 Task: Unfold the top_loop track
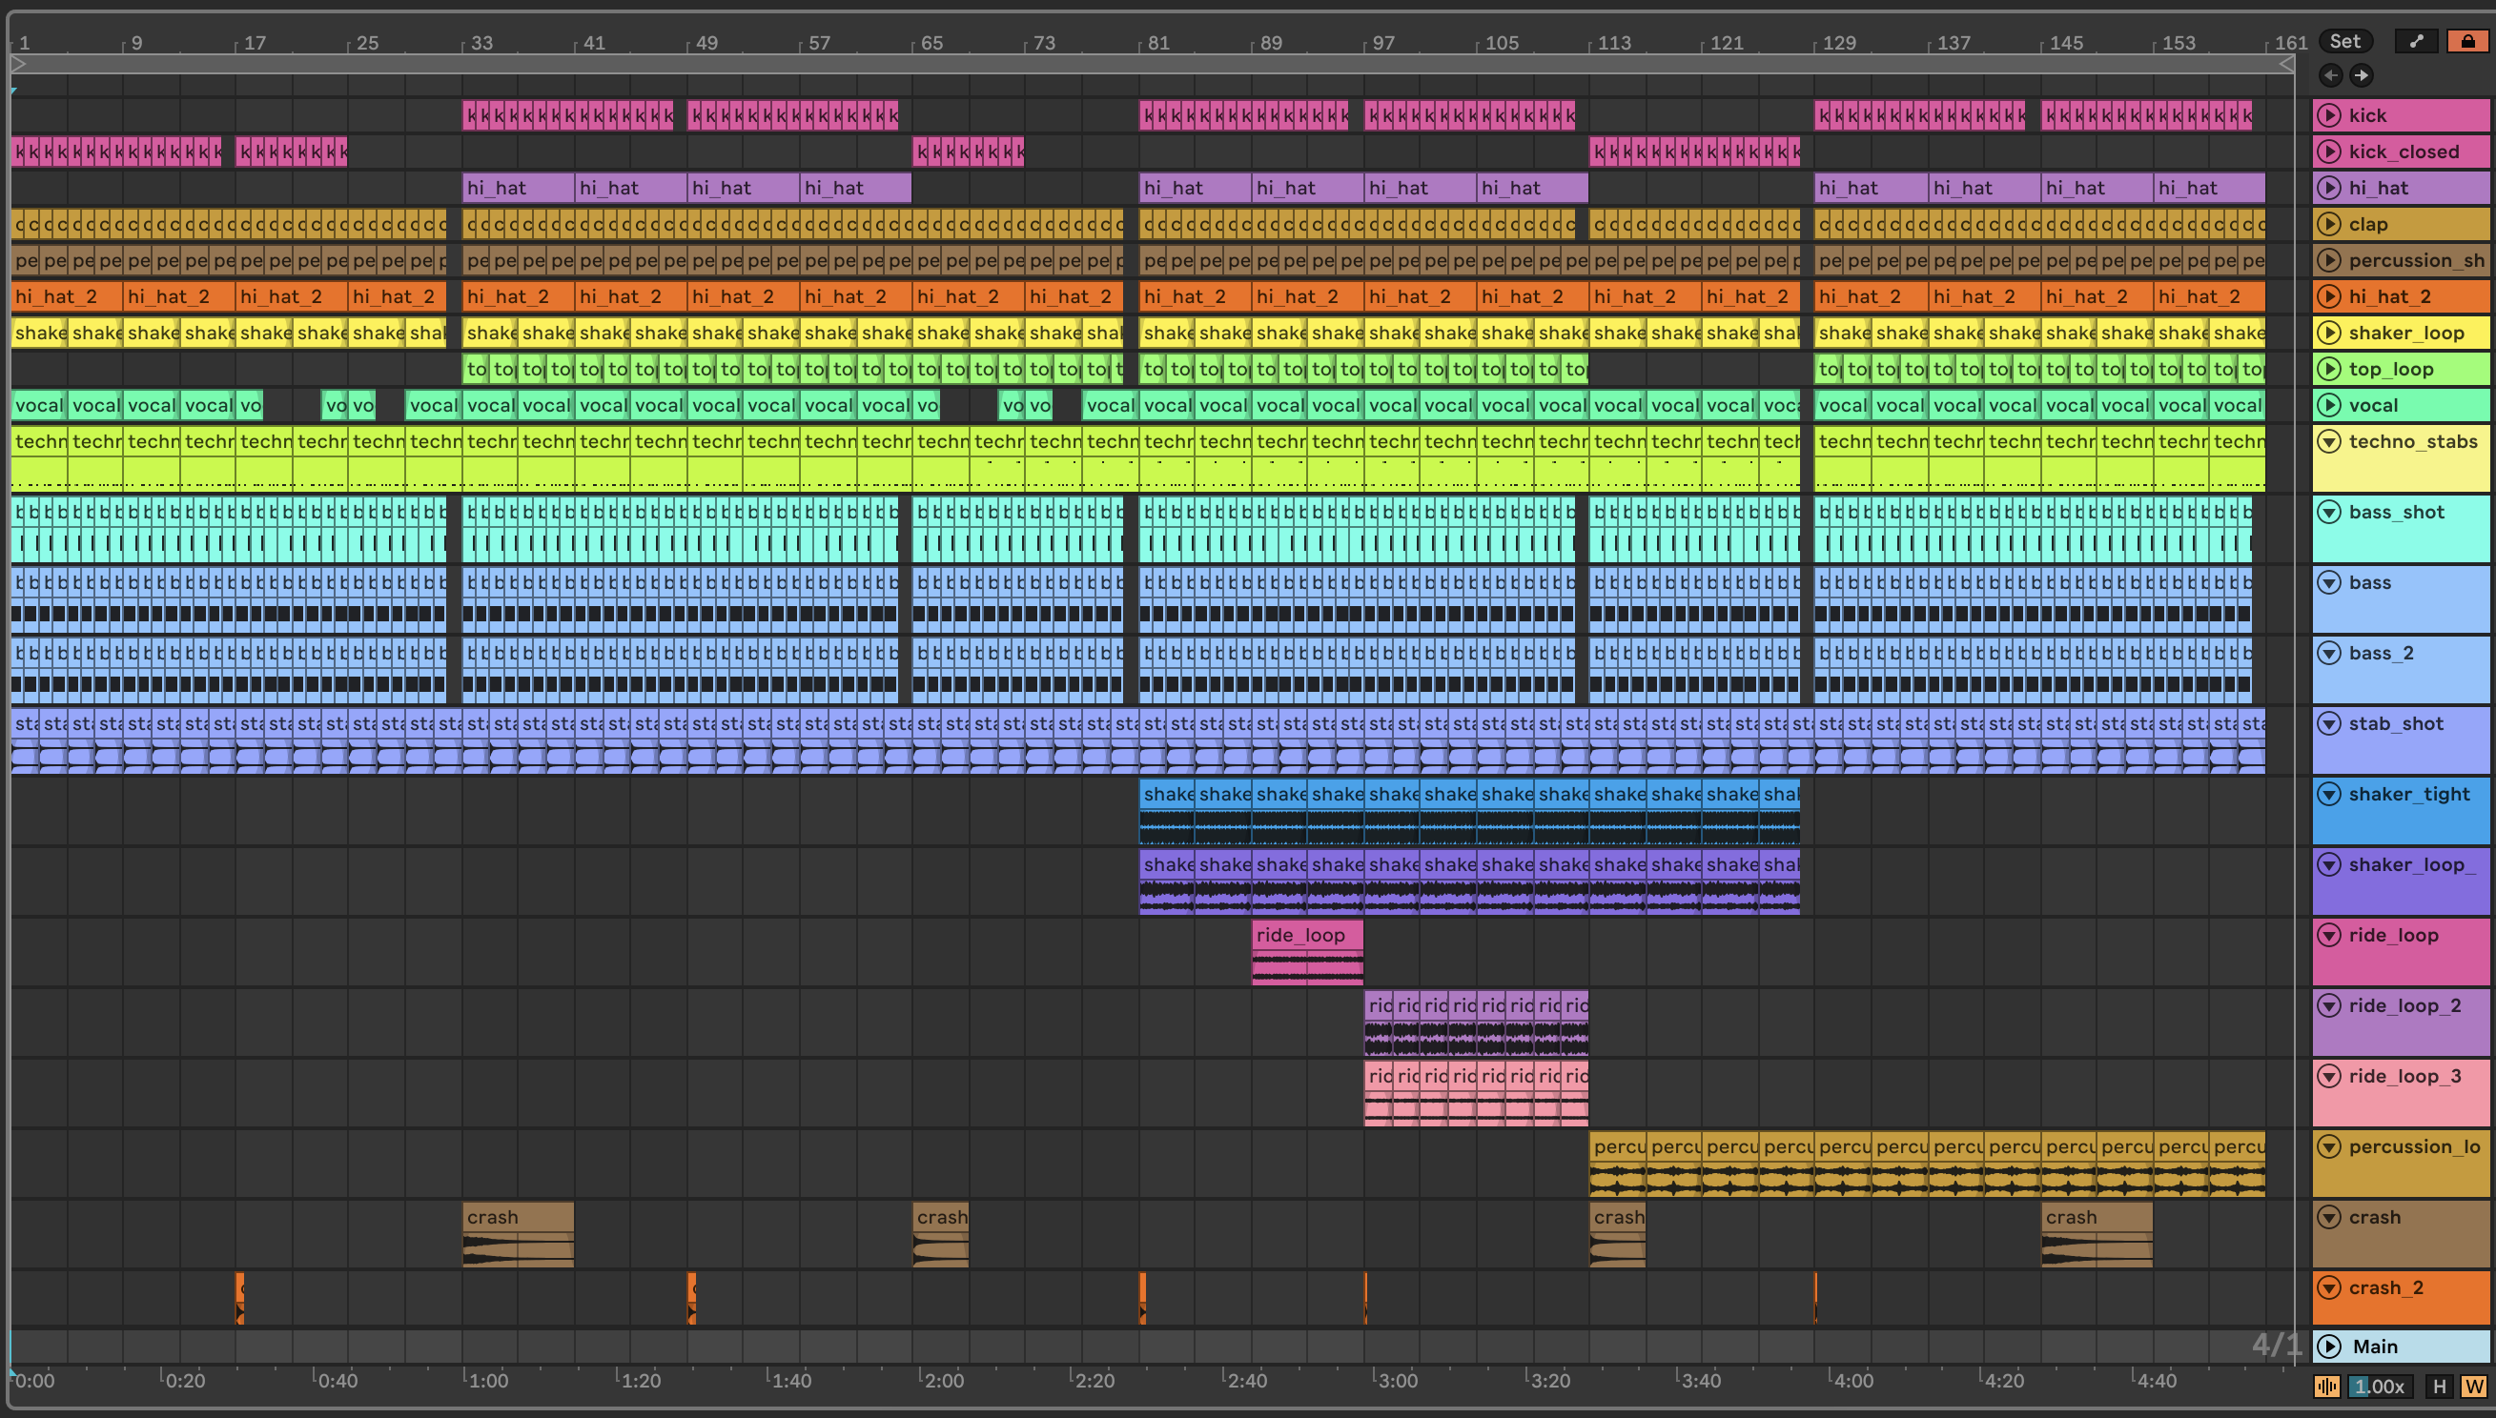[x=2329, y=368]
